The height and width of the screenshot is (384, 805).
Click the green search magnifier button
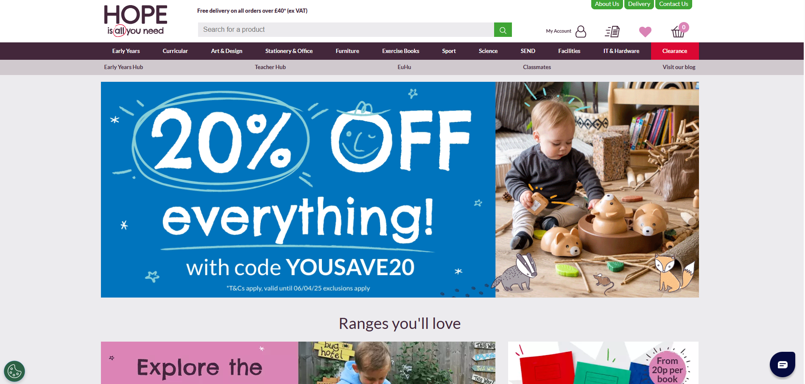(x=503, y=30)
